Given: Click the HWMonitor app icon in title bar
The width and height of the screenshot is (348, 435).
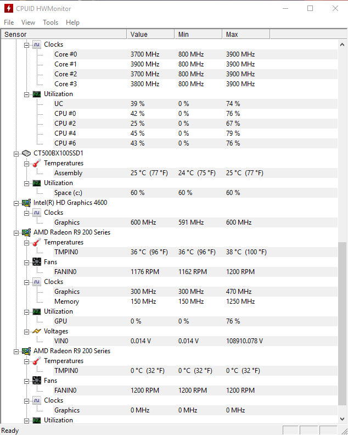Looking at the screenshot, I should 9,8.
